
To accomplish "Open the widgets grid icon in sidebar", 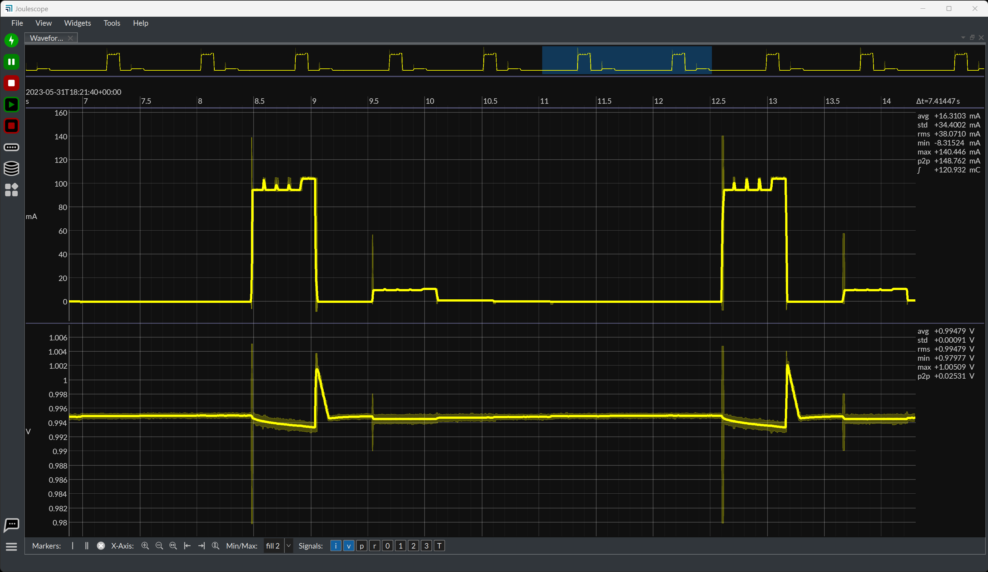I will pos(11,190).
